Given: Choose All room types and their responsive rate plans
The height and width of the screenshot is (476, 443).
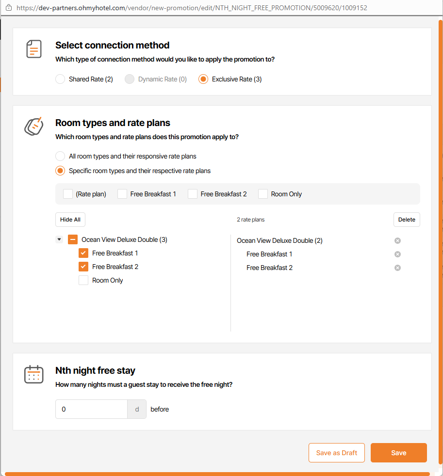Looking at the screenshot, I should click(60, 156).
